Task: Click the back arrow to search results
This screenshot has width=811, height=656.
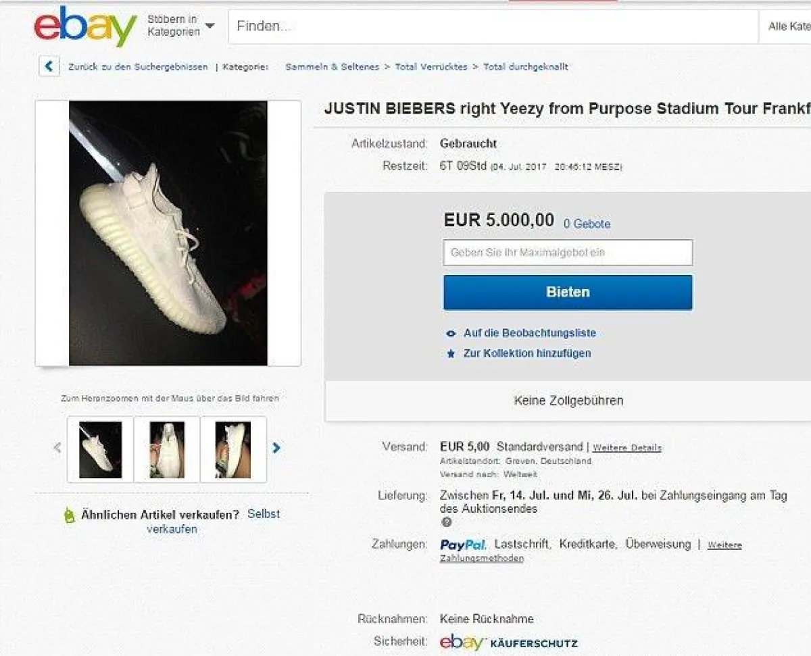Action: click(49, 67)
